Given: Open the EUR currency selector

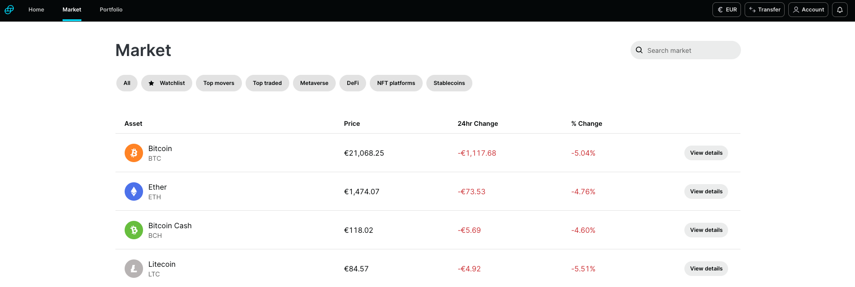Looking at the screenshot, I should [727, 10].
